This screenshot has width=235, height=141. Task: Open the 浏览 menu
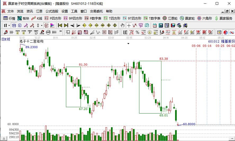20,11
